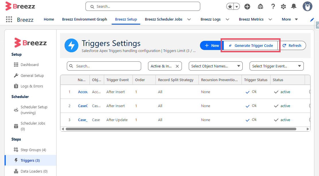Screen dimensions: 319x176
Task: Open the user profile avatar
Action: (308, 7)
